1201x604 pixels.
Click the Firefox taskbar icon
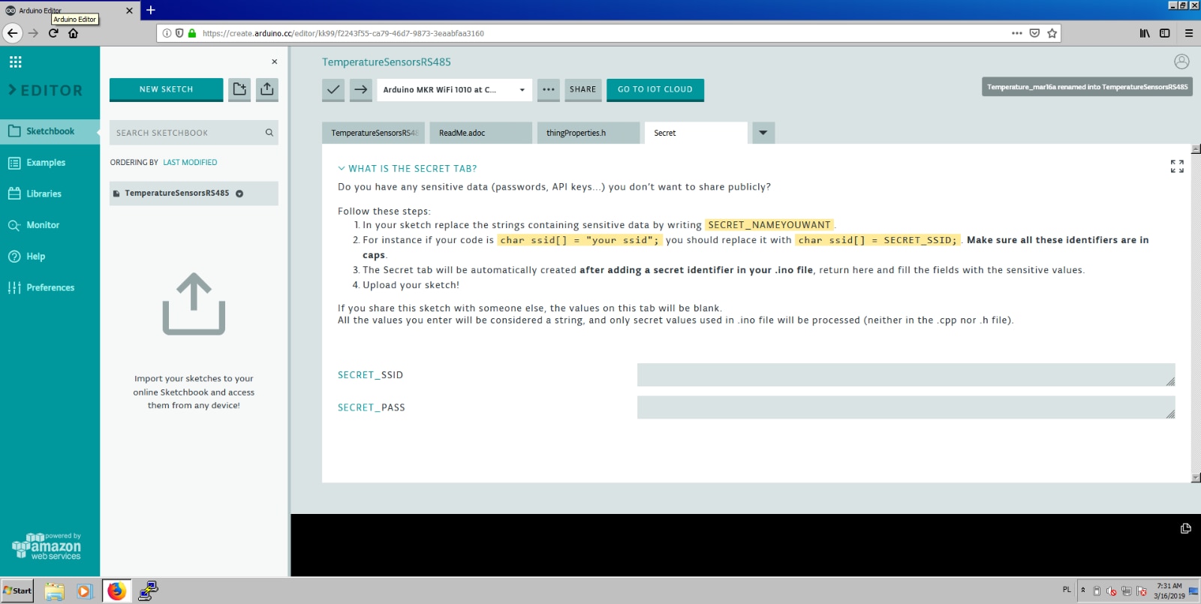point(116,591)
